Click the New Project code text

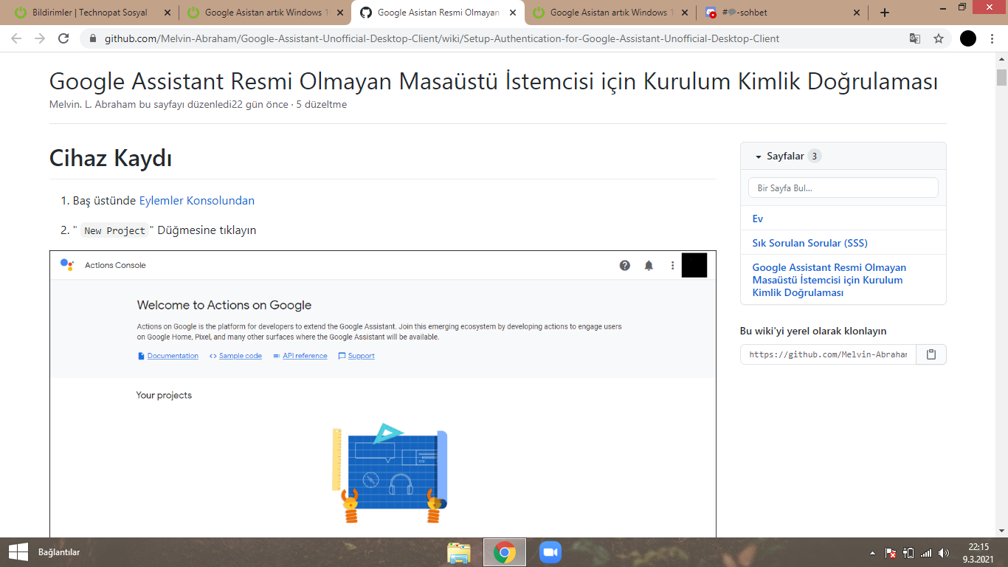pos(115,230)
